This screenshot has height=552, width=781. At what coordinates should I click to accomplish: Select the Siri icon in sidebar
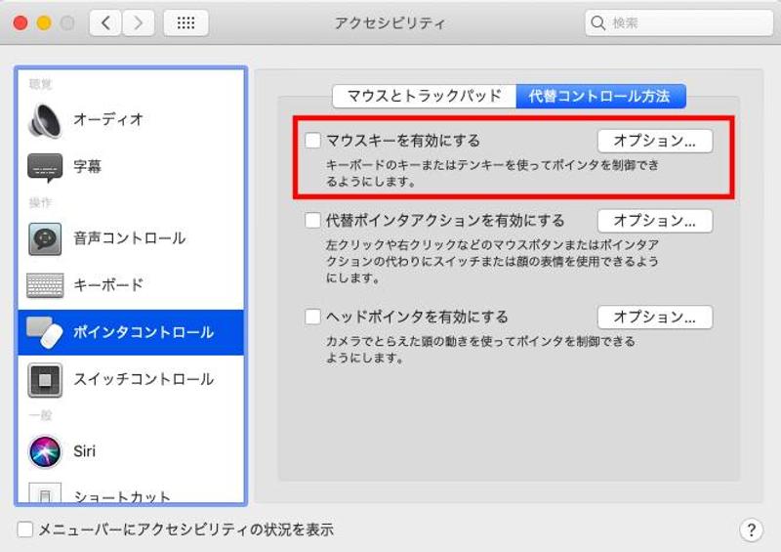(x=45, y=451)
